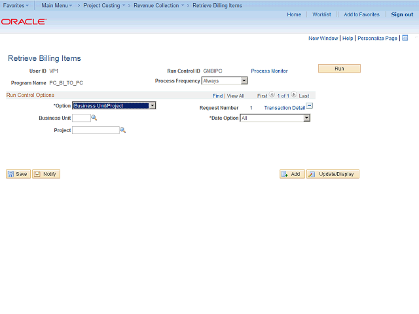Expand the Main Menu
Screen dimensions: 419x314
coord(57,5)
